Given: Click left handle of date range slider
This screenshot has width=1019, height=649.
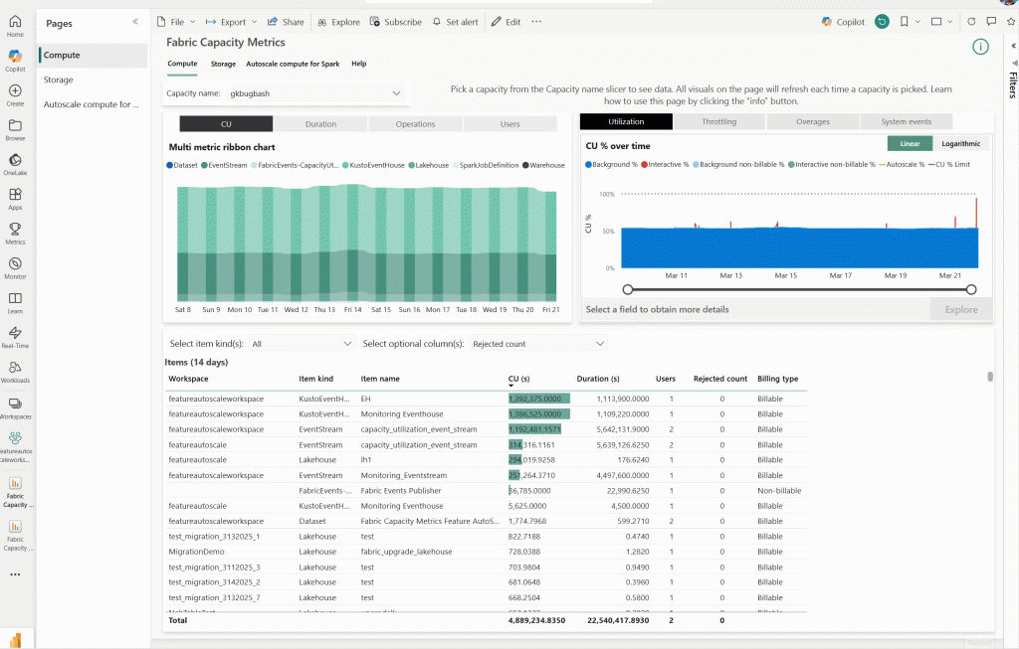Looking at the screenshot, I should pyautogui.click(x=627, y=289).
